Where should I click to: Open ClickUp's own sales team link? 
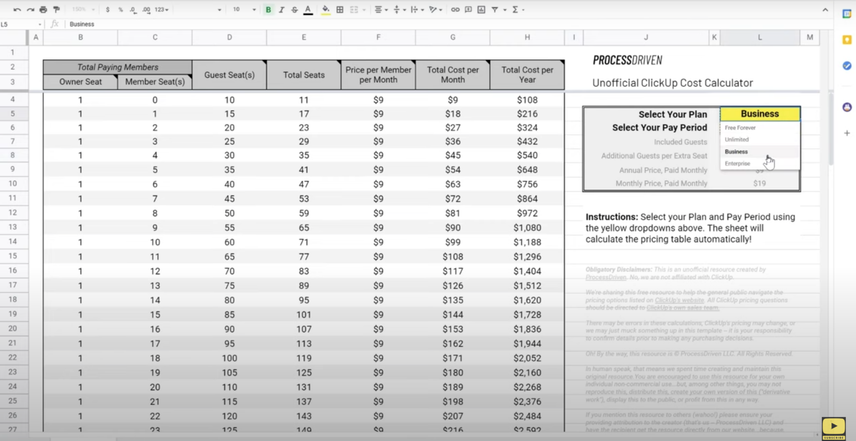pos(683,308)
